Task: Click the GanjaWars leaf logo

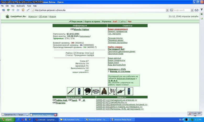Action: pos(7,16)
